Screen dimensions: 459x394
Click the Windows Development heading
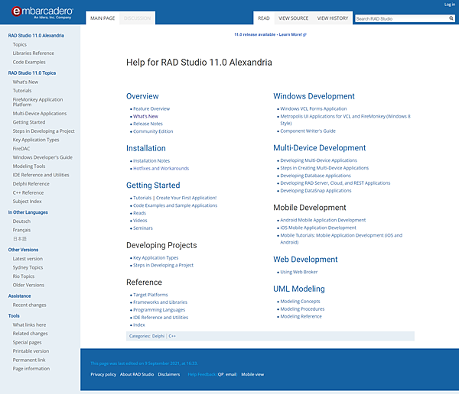point(314,96)
